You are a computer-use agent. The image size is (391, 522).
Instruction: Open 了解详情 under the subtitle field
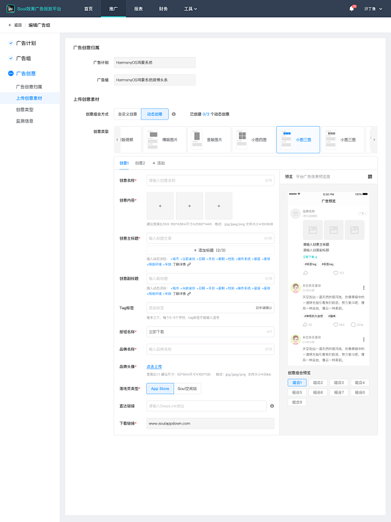pos(179,294)
